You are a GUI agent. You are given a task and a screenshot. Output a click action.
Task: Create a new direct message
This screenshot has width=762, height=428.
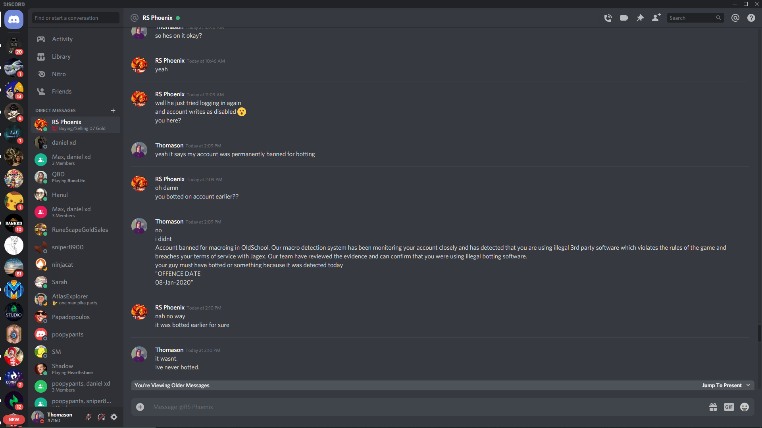pos(113,111)
